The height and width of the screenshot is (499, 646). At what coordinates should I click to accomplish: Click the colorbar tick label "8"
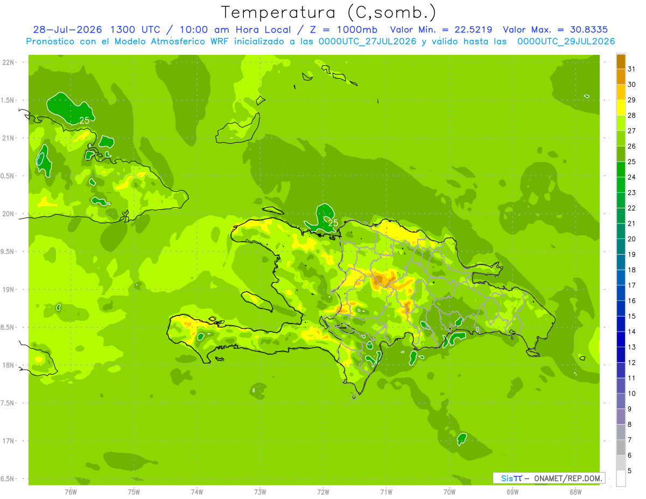pyautogui.click(x=630, y=424)
